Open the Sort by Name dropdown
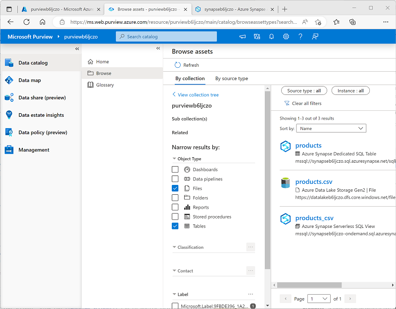This screenshot has width=396, height=309. (331, 129)
